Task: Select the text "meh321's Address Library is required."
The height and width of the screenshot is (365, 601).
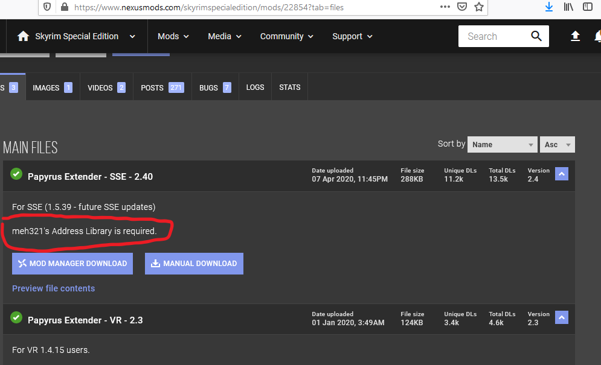Action: pyautogui.click(x=85, y=231)
